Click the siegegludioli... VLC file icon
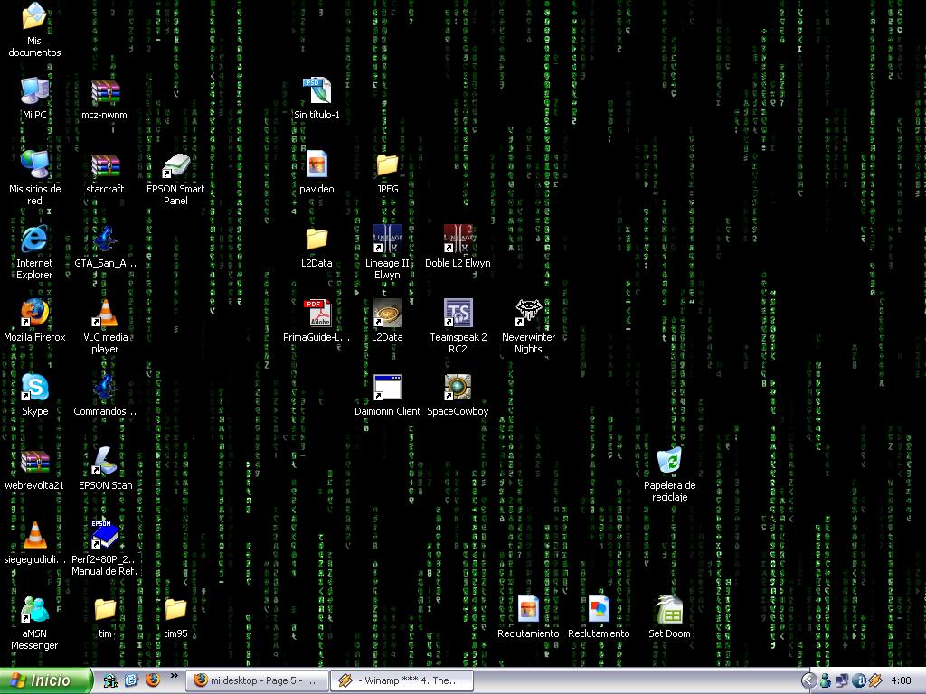The width and height of the screenshot is (926, 694). [x=34, y=543]
